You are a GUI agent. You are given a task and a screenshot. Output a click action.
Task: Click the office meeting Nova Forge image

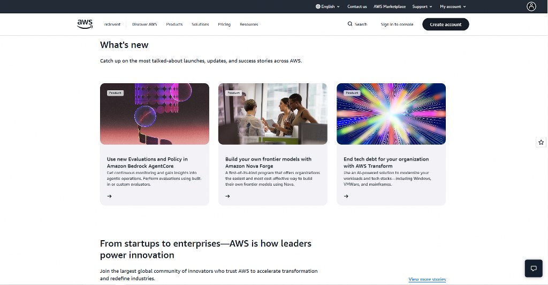tap(273, 114)
